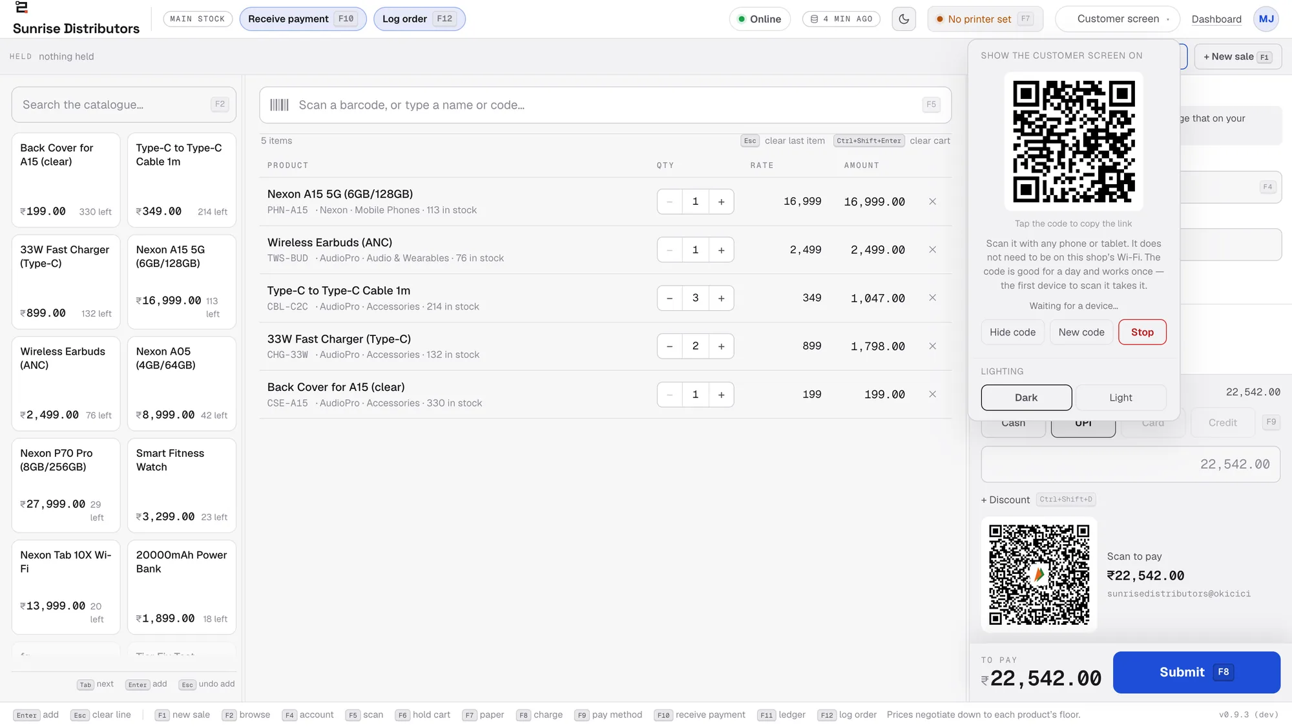Toggle dark mode moon icon
Screen dimensions: 1292x727
point(904,19)
